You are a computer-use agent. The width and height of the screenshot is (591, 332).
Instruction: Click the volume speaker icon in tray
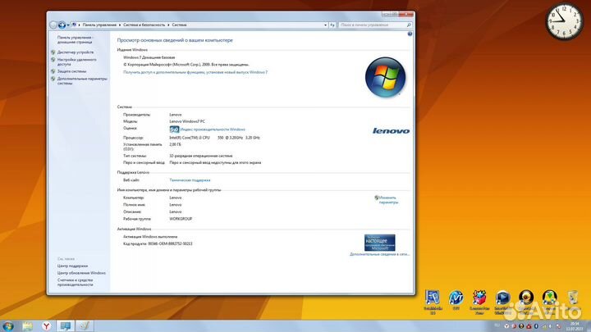pyautogui.click(x=551, y=326)
